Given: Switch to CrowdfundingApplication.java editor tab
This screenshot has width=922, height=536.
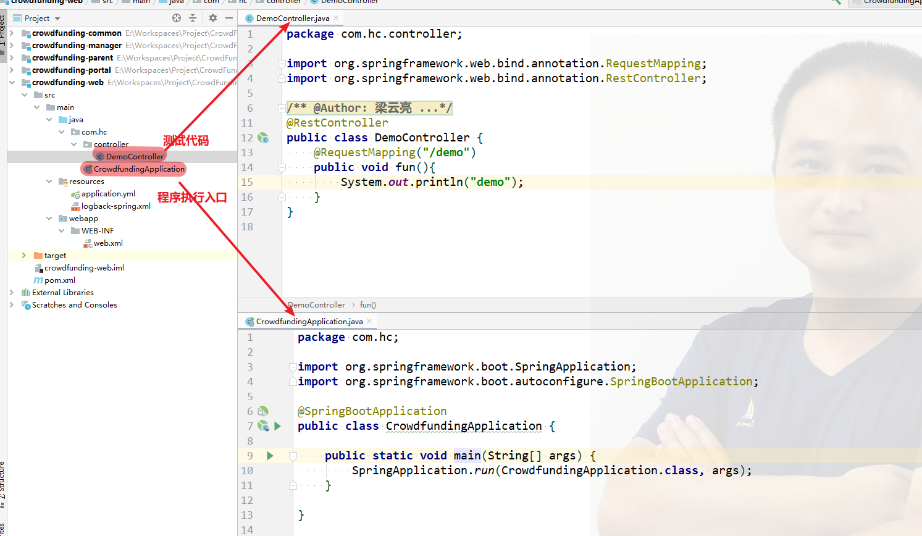Looking at the screenshot, I should click(309, 322).
